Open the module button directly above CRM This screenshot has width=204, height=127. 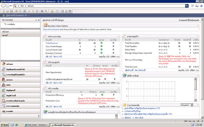pos(20,80)
